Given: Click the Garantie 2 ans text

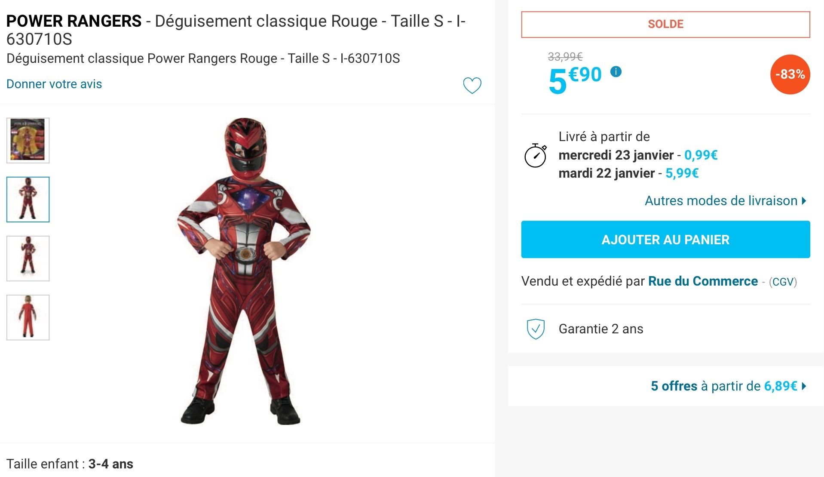Looking at the screenshot, I should point(600,329).
